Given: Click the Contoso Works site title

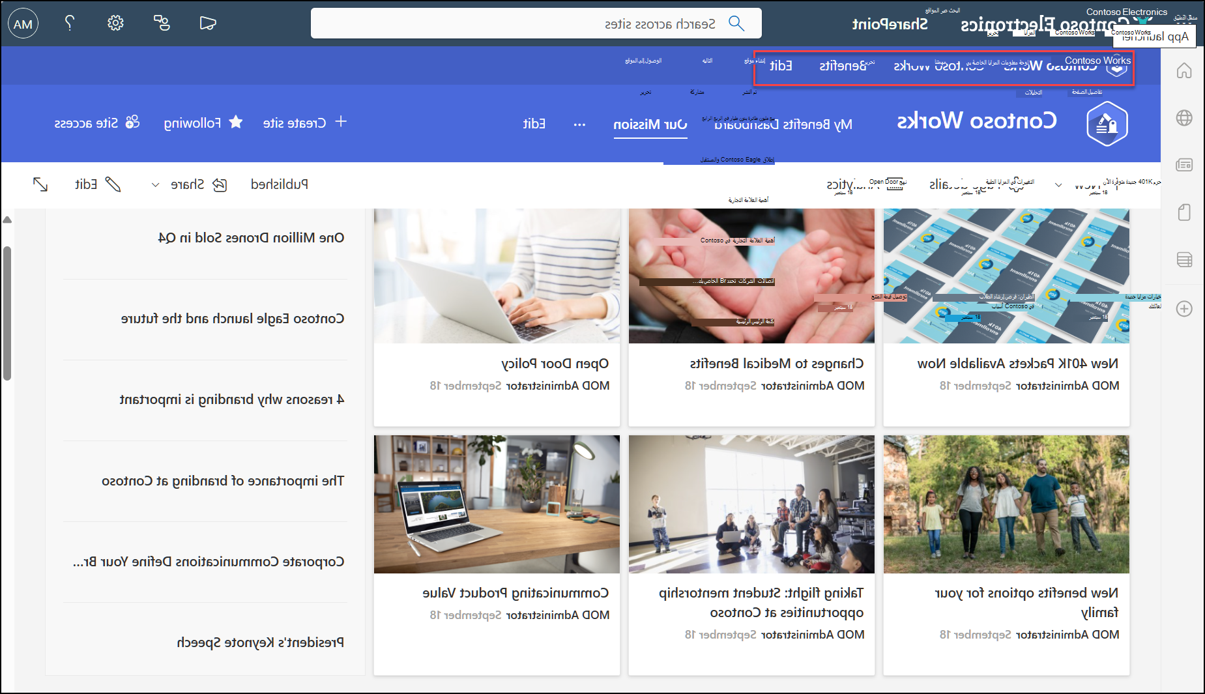Looking at the screenshot, I should [976, 121].
